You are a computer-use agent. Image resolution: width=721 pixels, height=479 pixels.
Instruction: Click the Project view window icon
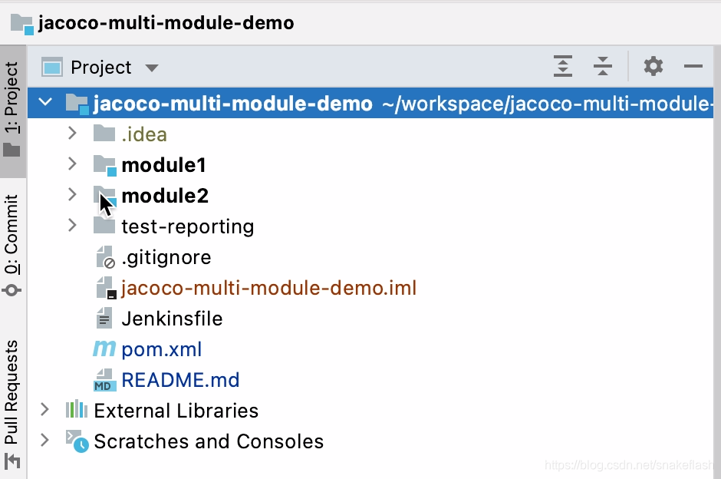click(52, 68)
